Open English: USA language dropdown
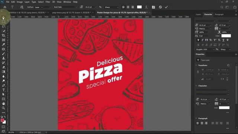Image resolution: width=238 pixels, height=134 pixels. pos(205,50)
